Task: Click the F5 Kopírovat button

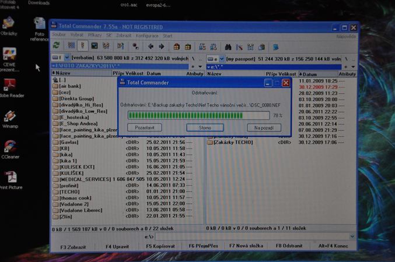Action: pyautogui.click(x=160, y=246)
